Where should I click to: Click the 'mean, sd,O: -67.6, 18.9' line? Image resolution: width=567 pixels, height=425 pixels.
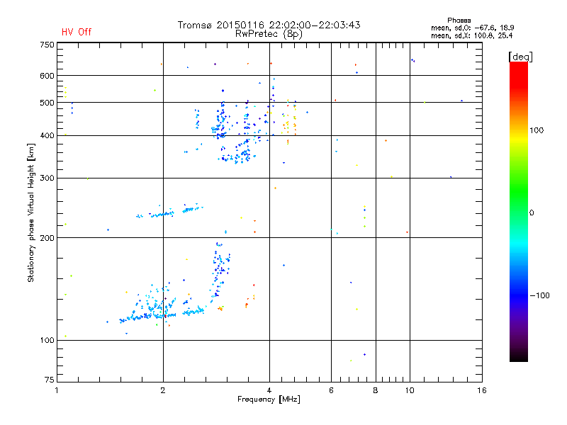point(472,28)
